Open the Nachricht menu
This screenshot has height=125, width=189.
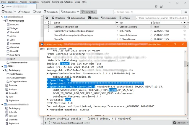45,2
